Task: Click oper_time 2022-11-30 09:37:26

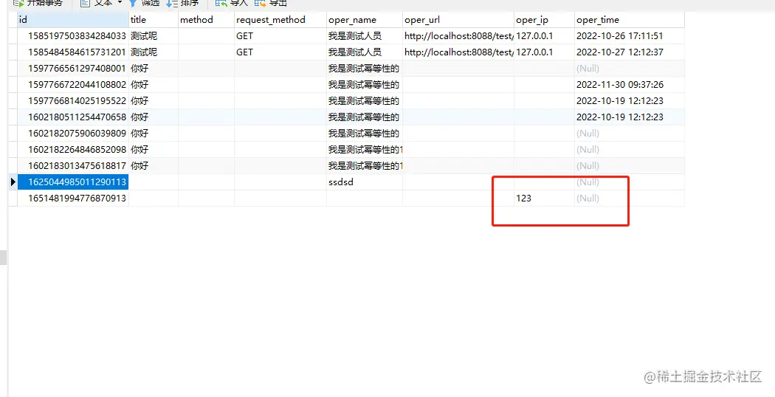Action: [620, 85]
